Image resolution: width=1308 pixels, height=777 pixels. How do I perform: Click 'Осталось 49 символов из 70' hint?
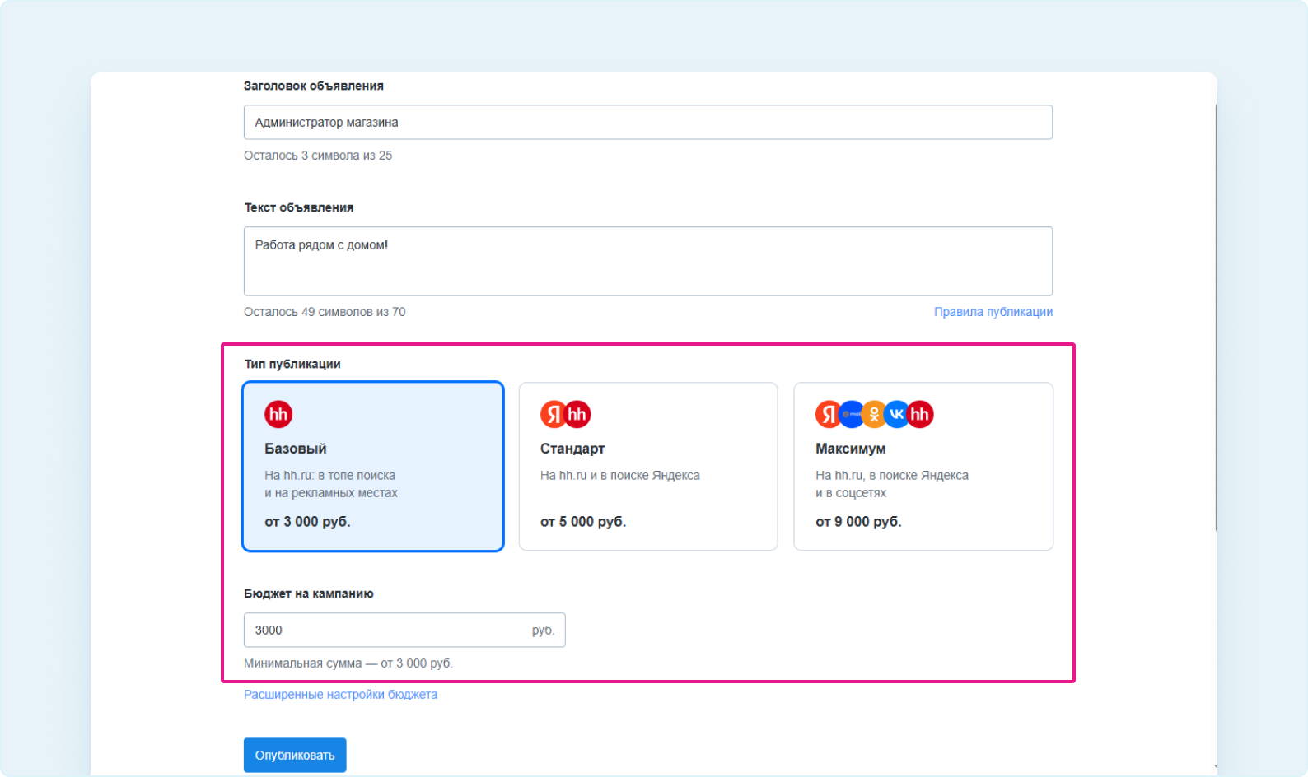pyautogui.click(x=325, y=312)
